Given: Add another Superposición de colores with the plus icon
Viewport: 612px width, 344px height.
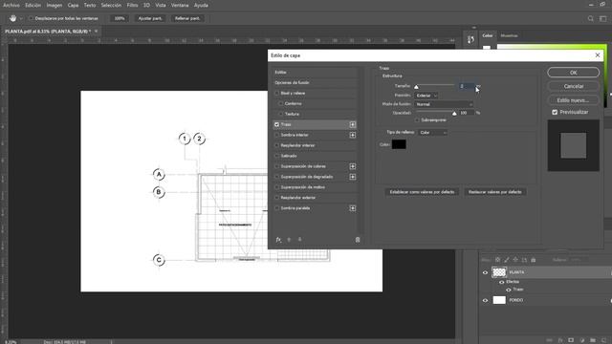Looking at the screenshot, I should coord(353,166).
